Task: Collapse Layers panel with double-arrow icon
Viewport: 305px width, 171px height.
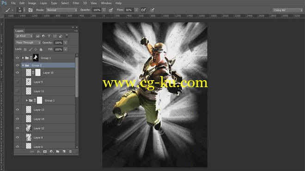Action: point(73,27)
